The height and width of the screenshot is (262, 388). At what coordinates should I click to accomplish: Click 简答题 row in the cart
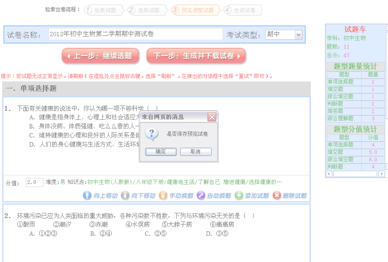(356, 111)
